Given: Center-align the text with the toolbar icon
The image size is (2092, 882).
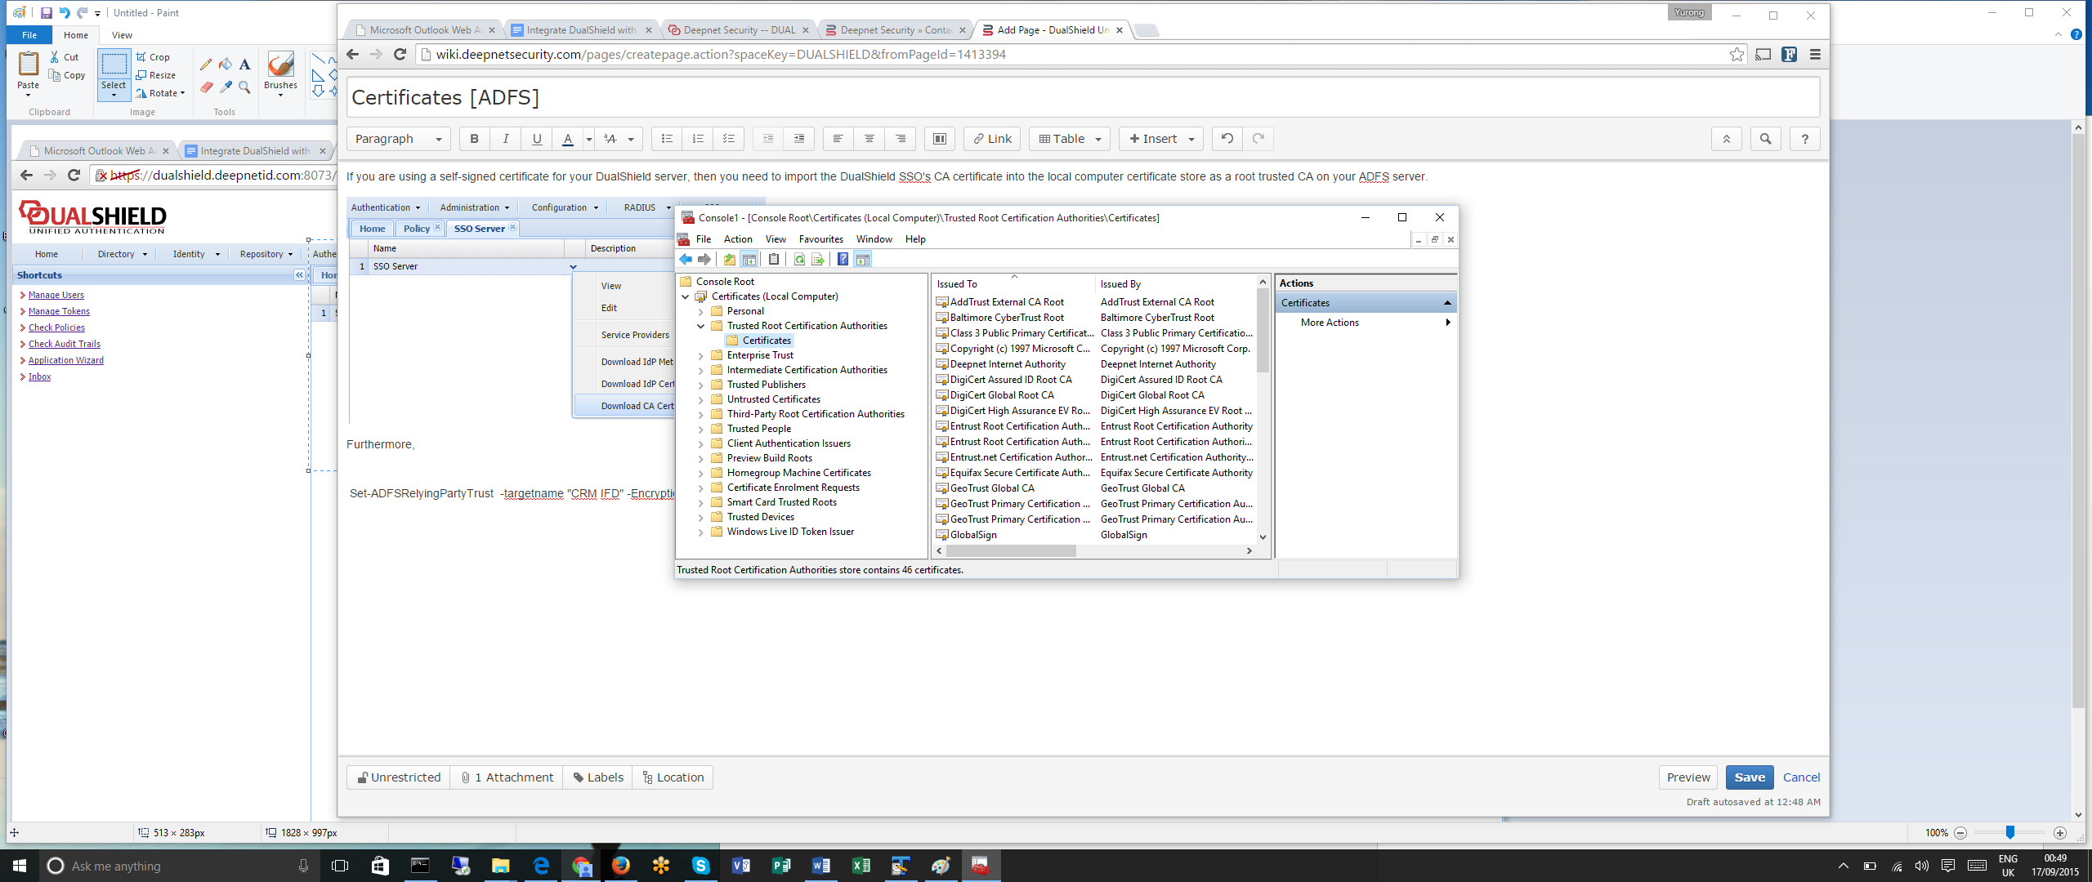Looking at the screenshot, I should pyautogui.click(x=869, y=139).
